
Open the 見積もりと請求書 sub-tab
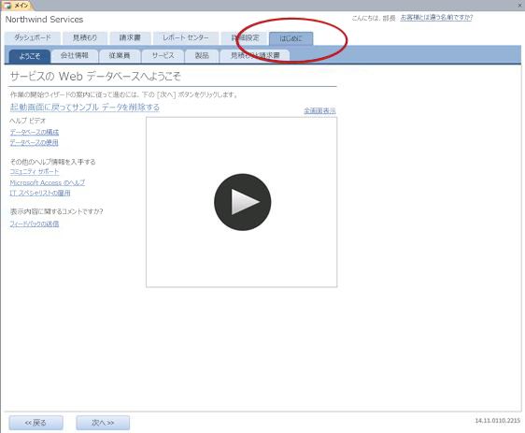pos(255,55)
